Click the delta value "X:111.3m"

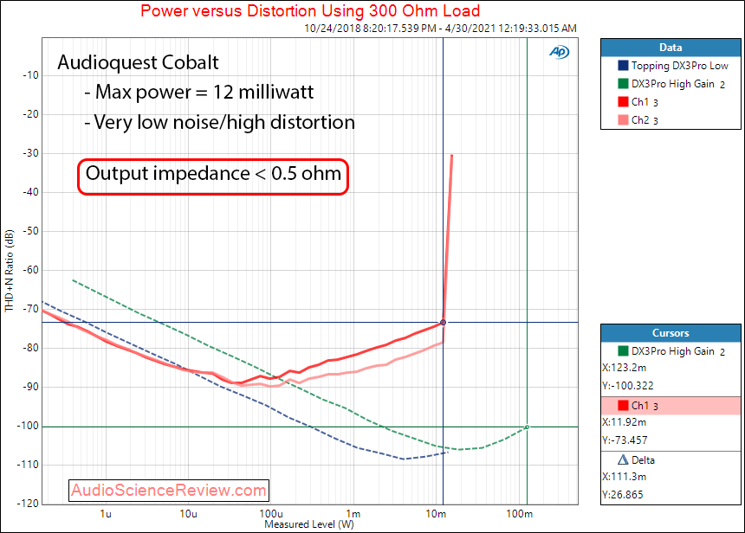click(624, 477)
